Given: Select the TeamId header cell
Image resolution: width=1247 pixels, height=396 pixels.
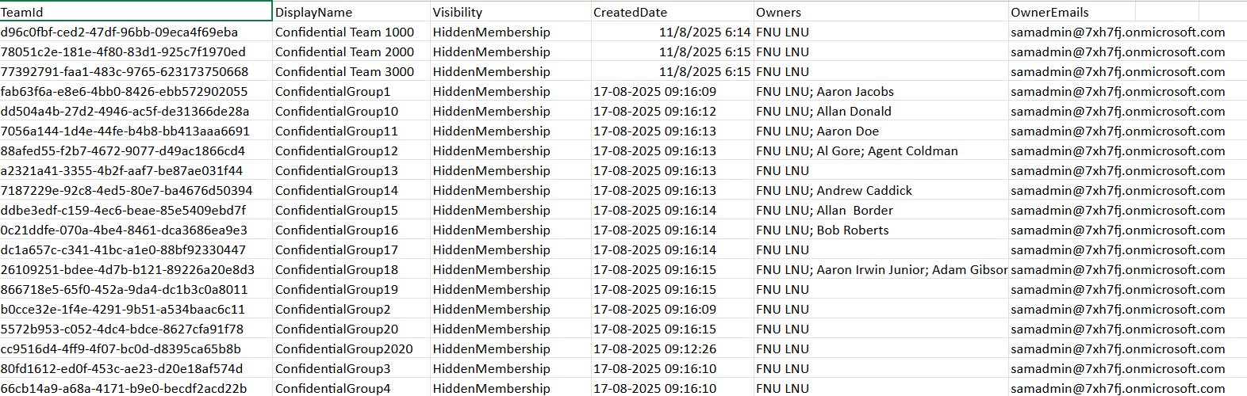Looking at the screenshot, I should [135, 12].
